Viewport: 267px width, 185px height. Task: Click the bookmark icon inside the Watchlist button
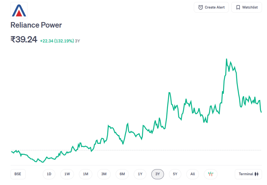238,7
